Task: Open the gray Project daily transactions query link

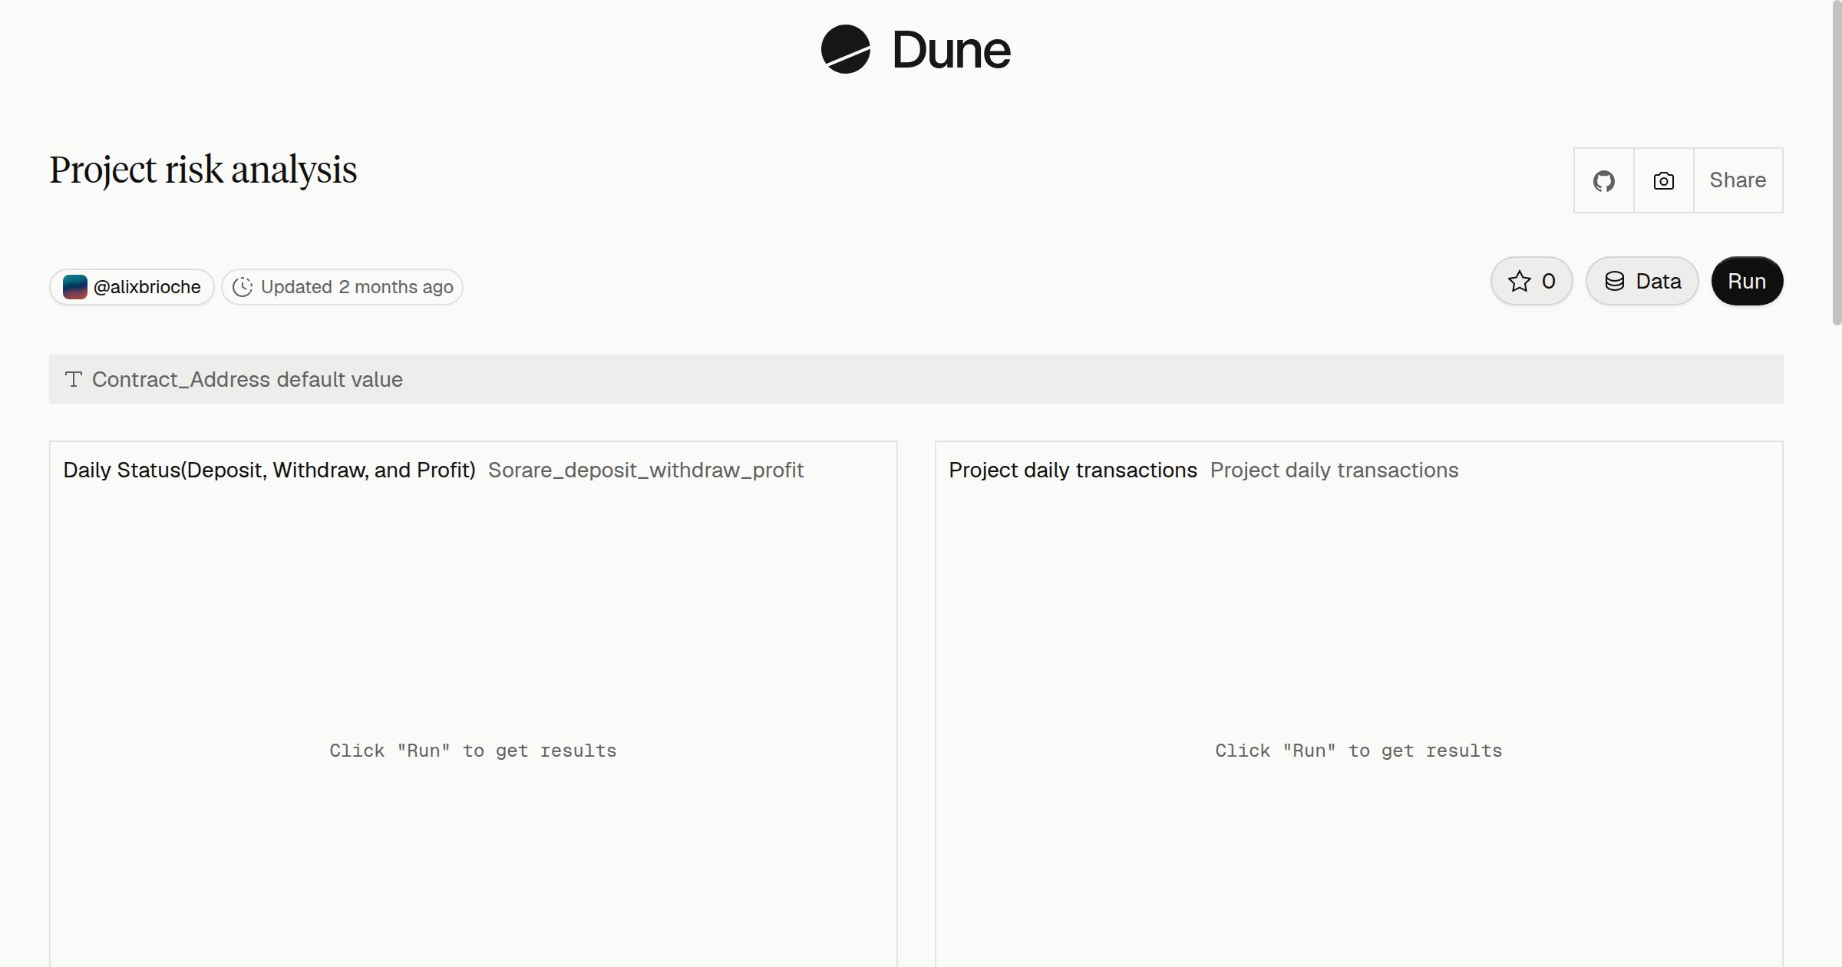Action: coord(1334,470)
